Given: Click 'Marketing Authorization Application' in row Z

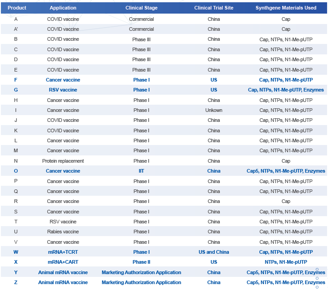Looking at the screenshot, I should [141, 282].
